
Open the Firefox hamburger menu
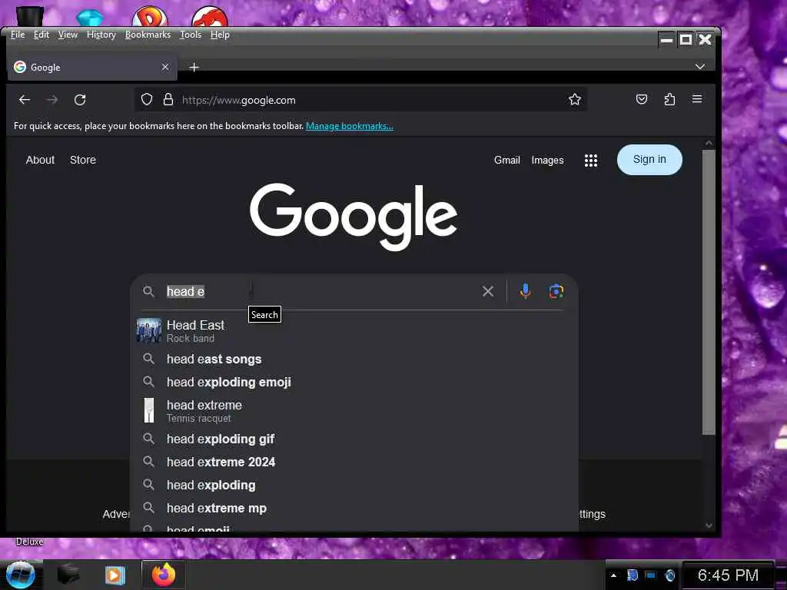click(x=697, y=99)
